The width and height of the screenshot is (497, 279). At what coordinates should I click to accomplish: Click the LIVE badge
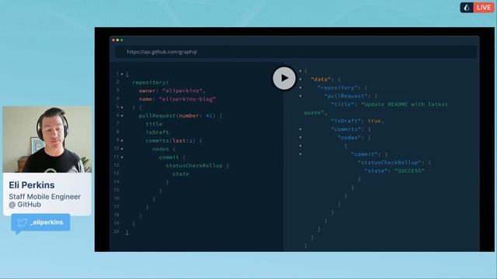(x=484, y=8)
